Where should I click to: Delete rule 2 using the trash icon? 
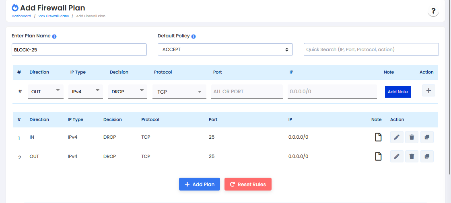point(412,156)
